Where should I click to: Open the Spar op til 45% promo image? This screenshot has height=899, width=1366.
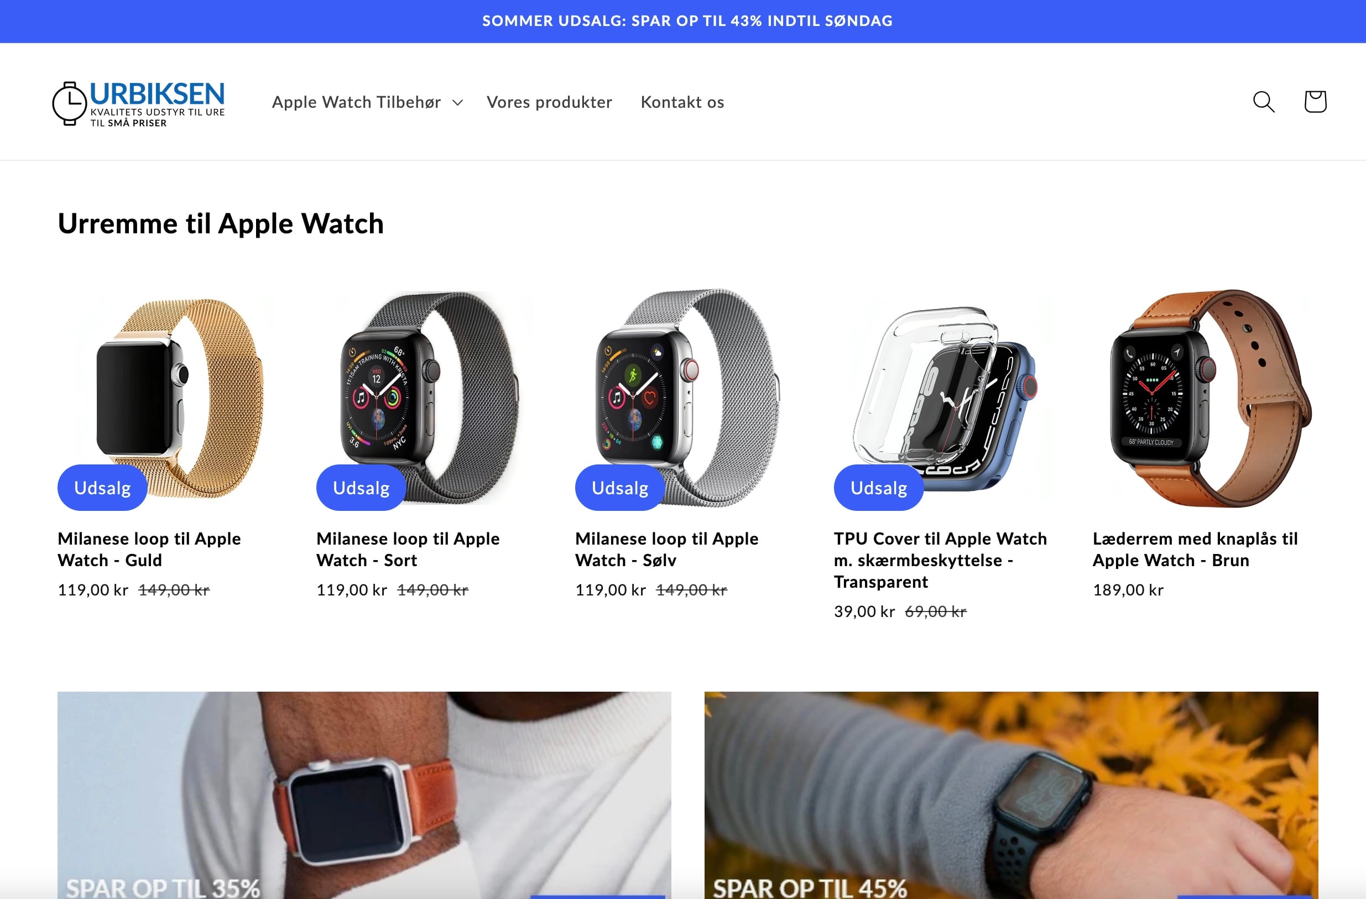point(1012,795)
